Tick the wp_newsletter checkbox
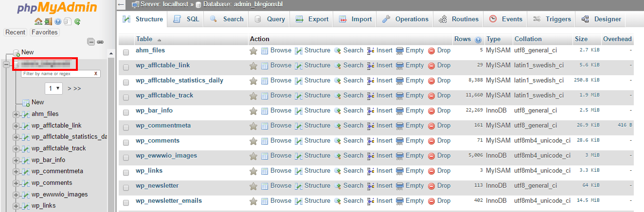This screenshot has width=644, height=212. coord(126,187)
